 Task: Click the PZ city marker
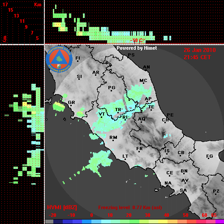coord(215,194)
